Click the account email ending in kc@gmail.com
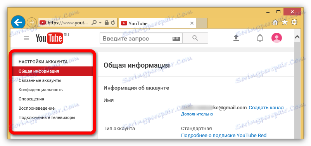This screenshot has height=146, width=311. (x=214, y=108)
